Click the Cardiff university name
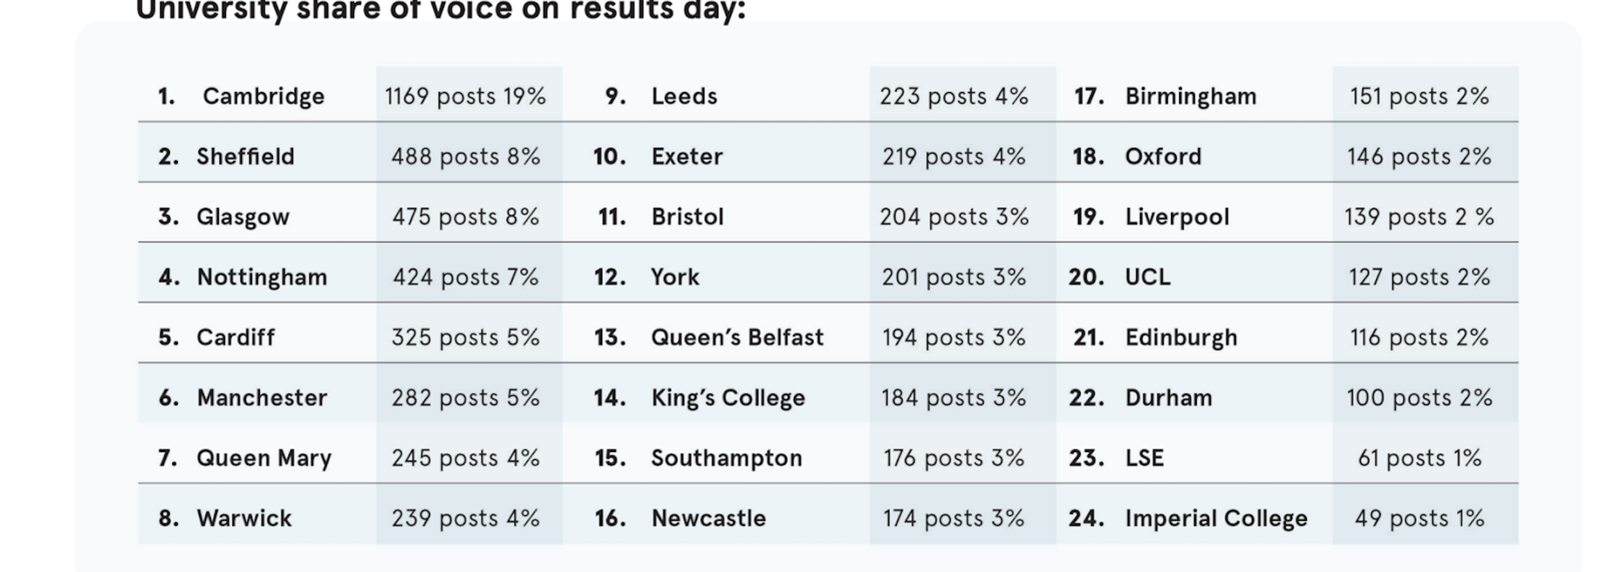This screenshot has width=1602, height=572. 235,337
